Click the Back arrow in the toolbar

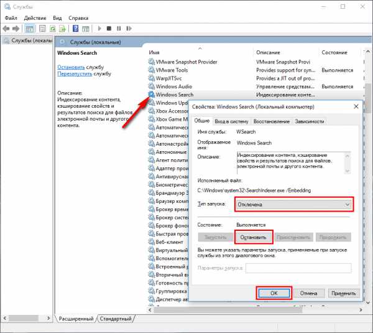(x=6, y=29)
